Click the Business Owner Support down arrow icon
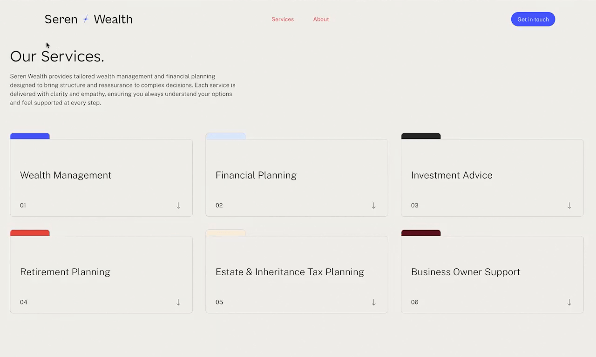 point(569,302)
